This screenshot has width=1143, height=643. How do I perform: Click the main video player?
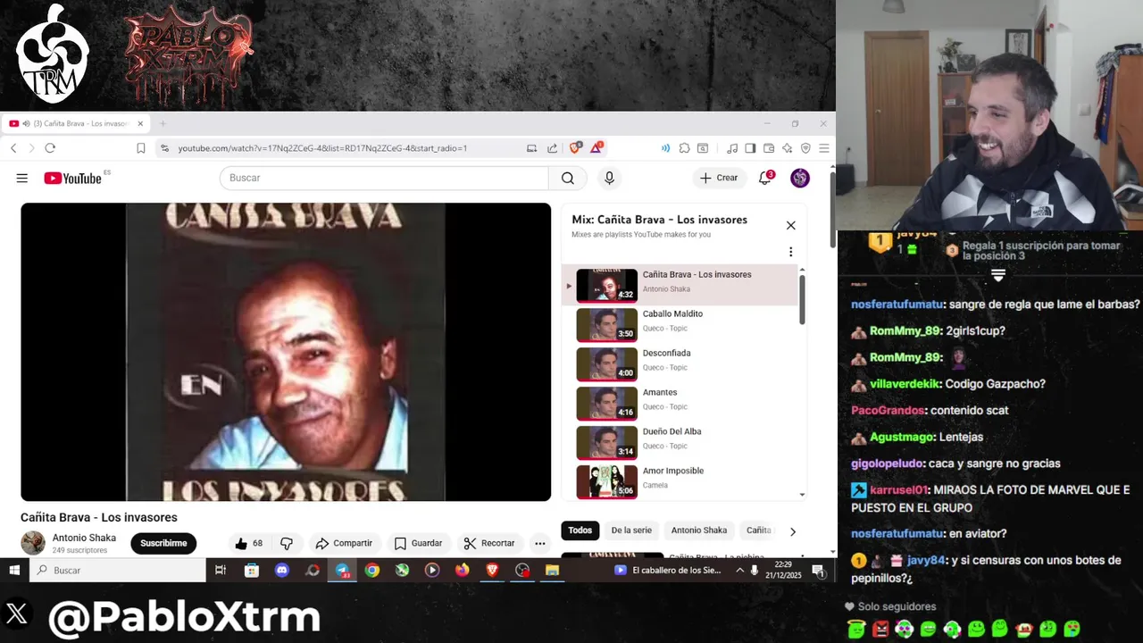click(286, 352)
